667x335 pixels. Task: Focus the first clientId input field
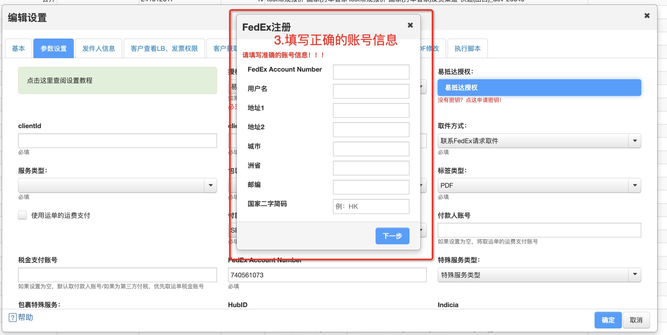pyautogui.click(x=118, y=141)
